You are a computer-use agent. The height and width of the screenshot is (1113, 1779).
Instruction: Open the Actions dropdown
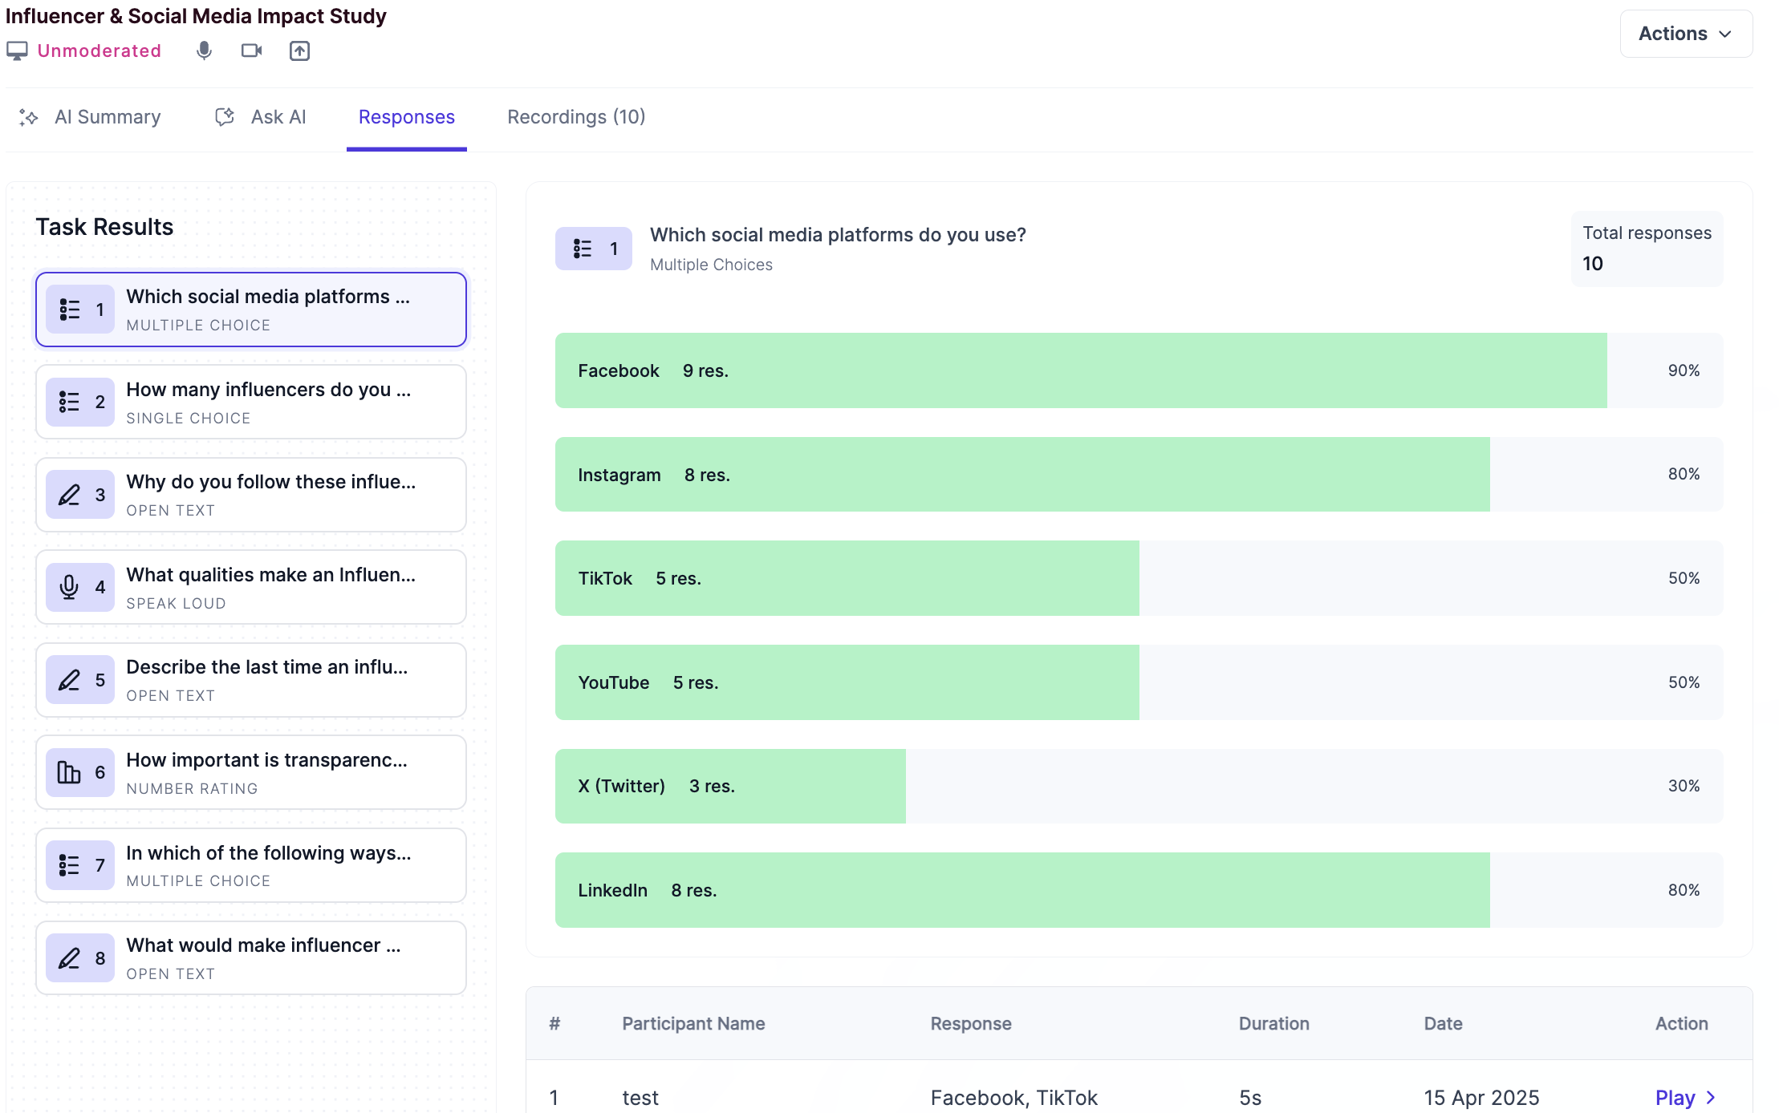(x=1685, y=33)
